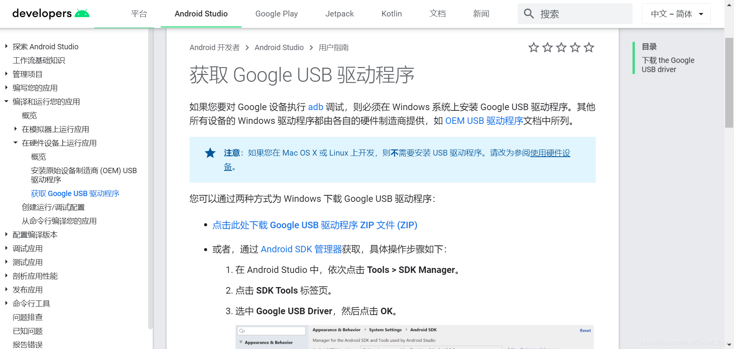The width and height of the screenshot is (734, 349).
Task: Open the Android SDK 管理器 link
Action: click(x=301, y=249)
